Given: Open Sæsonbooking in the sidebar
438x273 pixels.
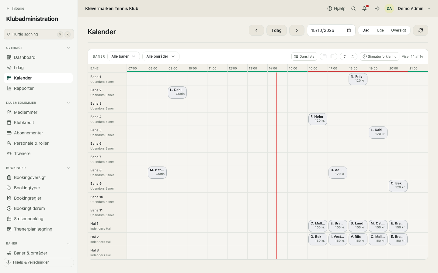Looking at the screenshot, I should click(38, 219).
